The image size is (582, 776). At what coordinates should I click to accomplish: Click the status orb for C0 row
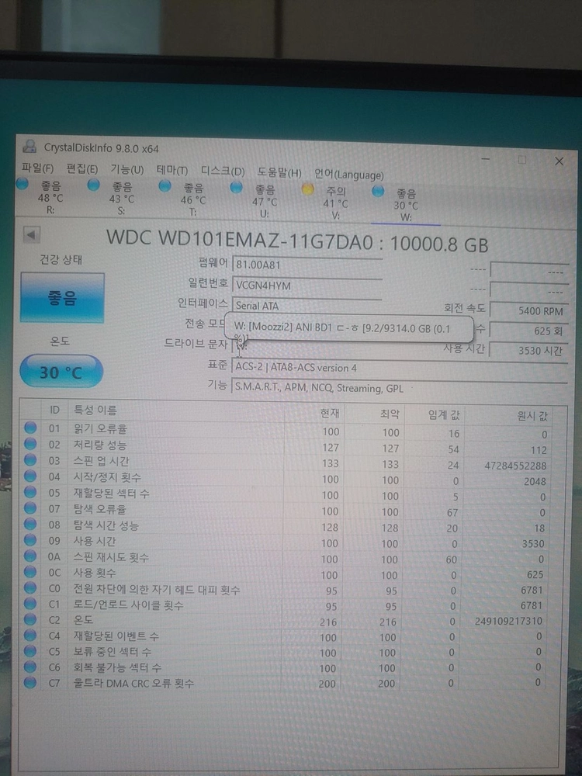click(30, 587)
